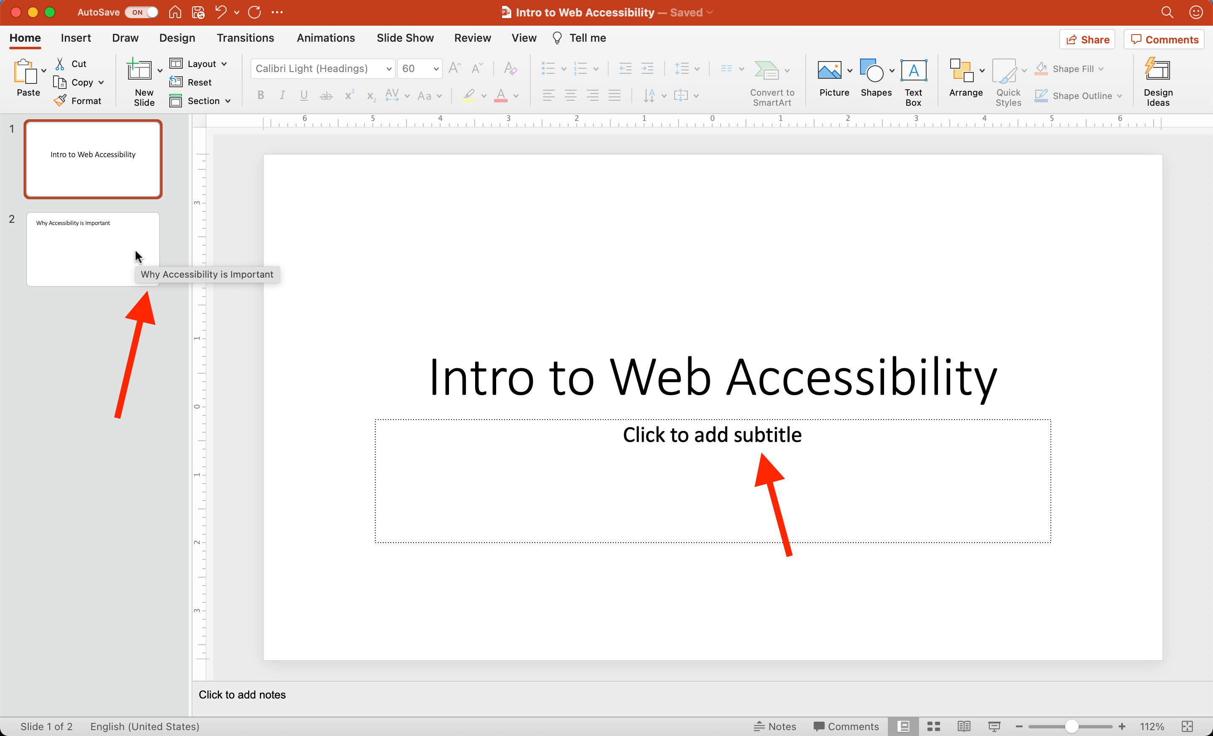Switch to the Transitions tab
The height and width of the screenshot is (736, 1213).
(x=245, y=37)
